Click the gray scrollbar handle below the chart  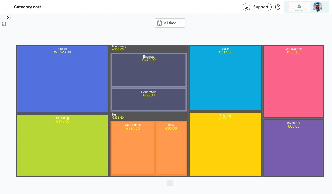(x=170, y=183)
